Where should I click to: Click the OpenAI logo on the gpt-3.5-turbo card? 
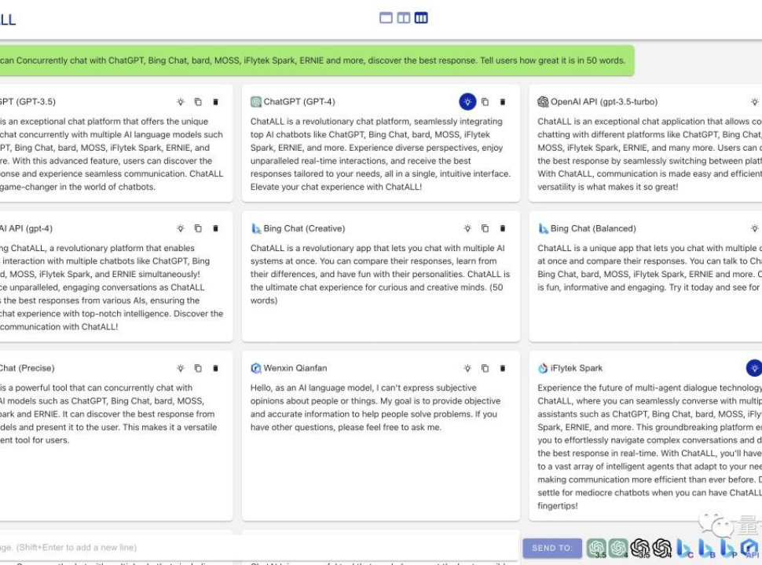click(543, 102)
